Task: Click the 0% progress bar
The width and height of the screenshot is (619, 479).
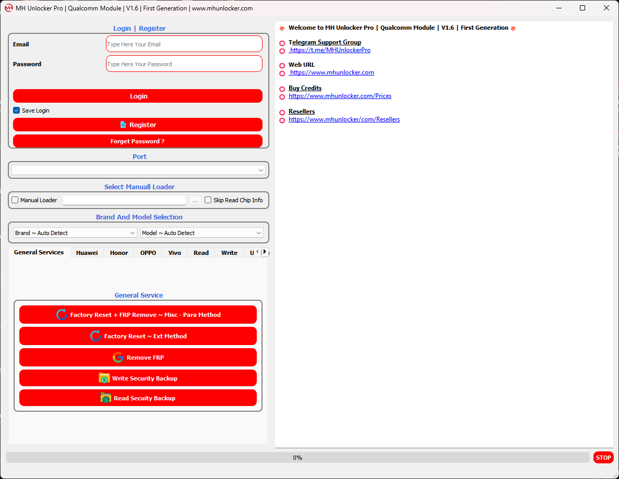Action: pyautogui.click(x=297, y=458)
